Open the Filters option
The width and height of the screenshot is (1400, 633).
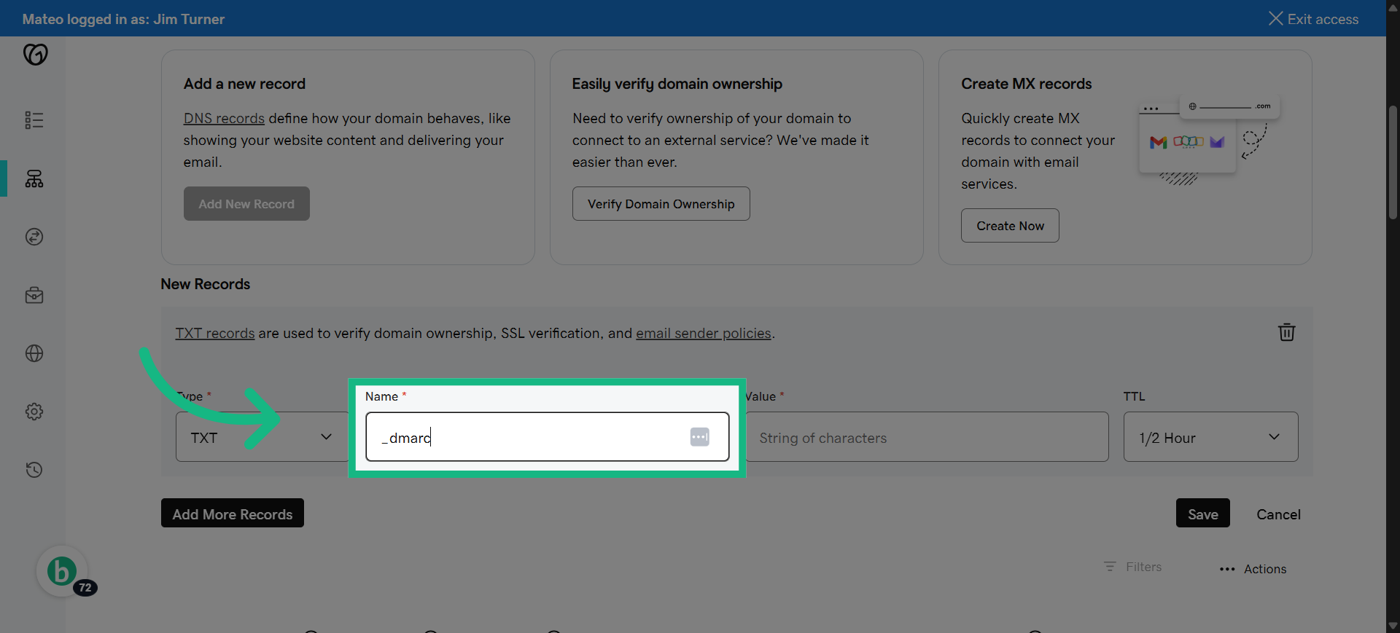click(1133, 567)
